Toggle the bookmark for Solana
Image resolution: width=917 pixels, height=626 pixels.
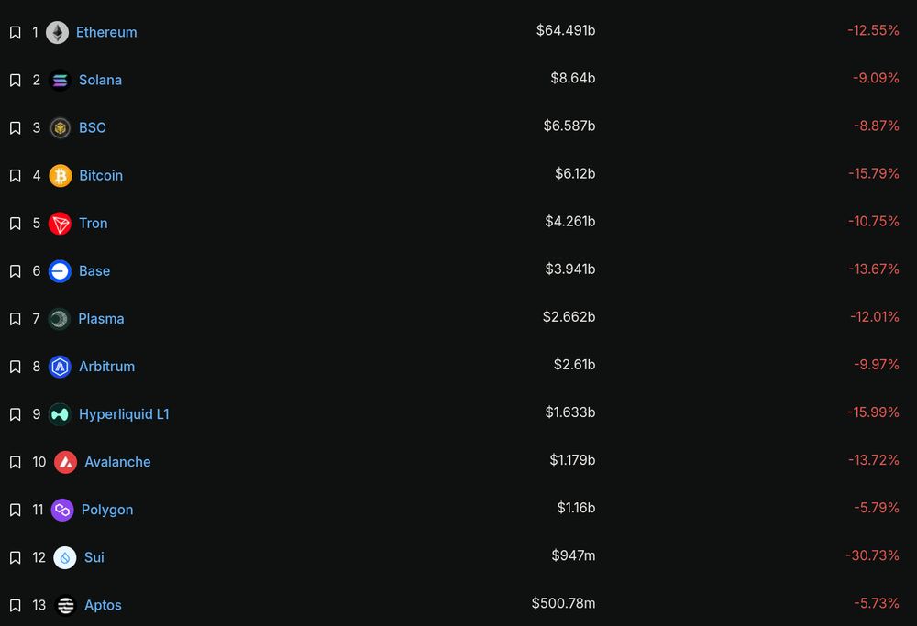[x=15, y=80]
